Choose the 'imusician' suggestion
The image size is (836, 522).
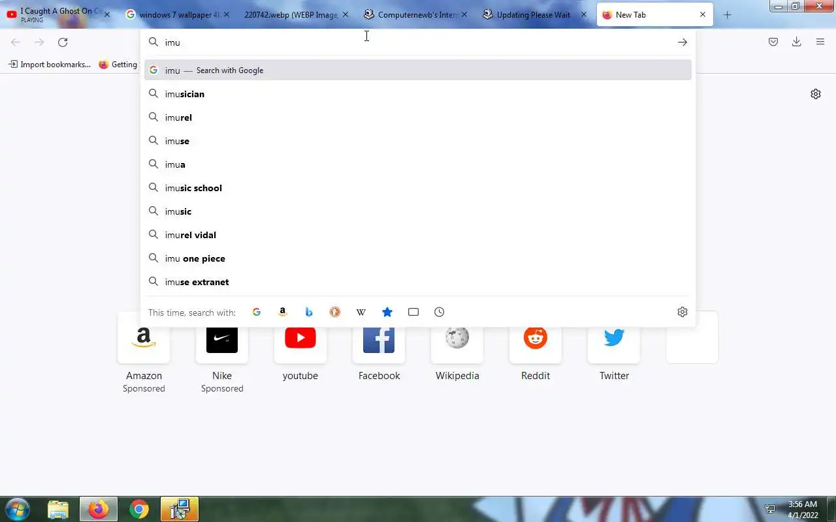tap(418, 94)
